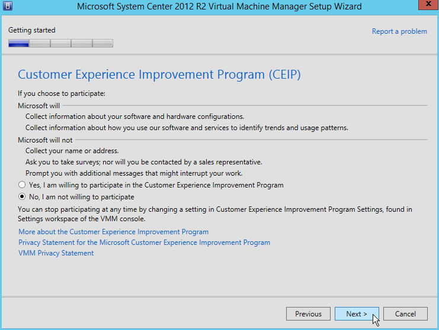Click the fourth progress step segment

tap(82, 43)
